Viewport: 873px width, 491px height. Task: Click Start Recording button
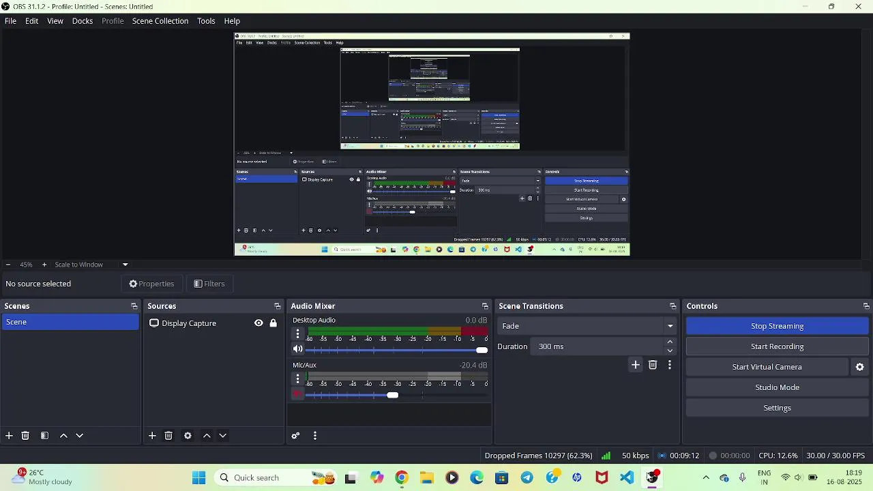[777, 346]
